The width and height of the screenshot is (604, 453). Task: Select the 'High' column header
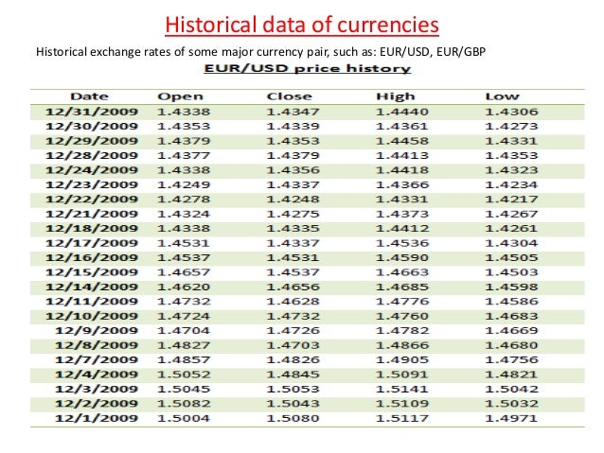396,96
